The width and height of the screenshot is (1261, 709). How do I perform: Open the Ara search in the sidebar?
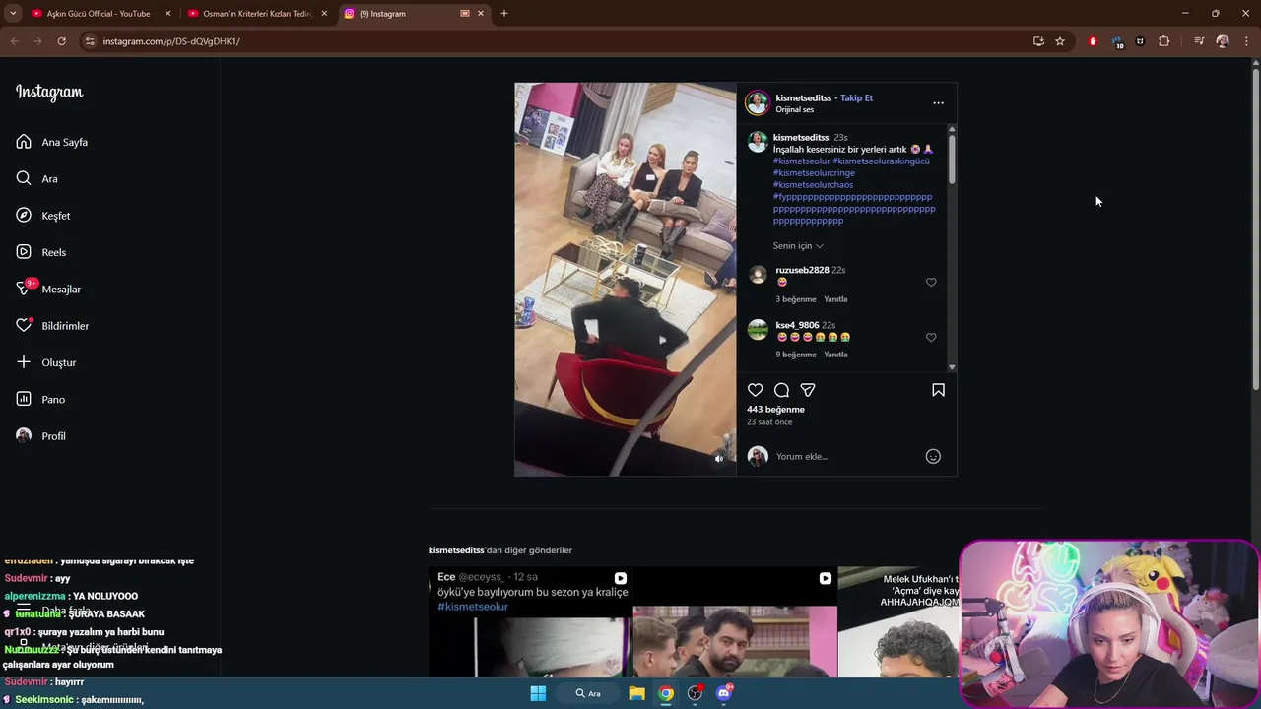click(37, 178)
